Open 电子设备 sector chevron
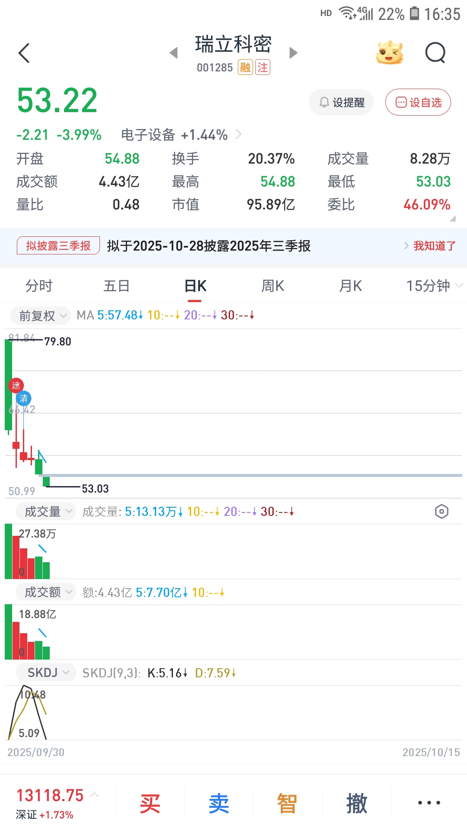The image size is (467, 831). pyautogui.click(x=238, y=135)
